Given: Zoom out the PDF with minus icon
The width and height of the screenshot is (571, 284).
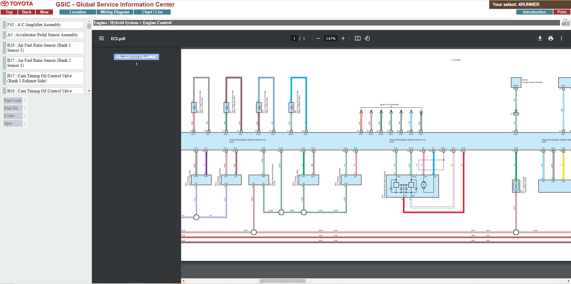Looking at the screenshot, I should click(x=318, y=38).
